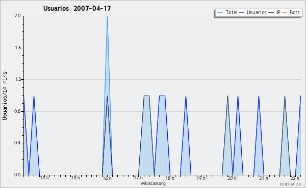Click the y-axis label '2.0'
Viewport: 306px width, 188px height.
[17, 16]
